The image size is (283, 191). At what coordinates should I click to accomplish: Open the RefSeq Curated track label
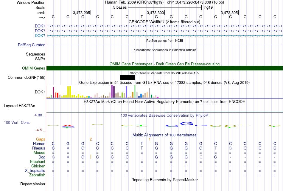click(32, 45)
